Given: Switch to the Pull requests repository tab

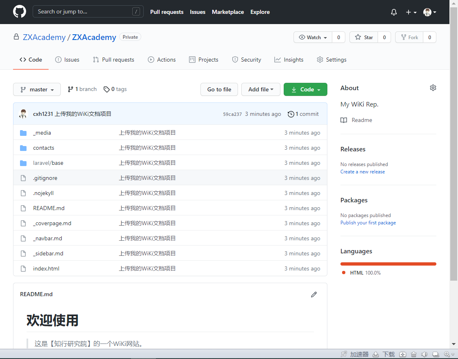Looking at the screenshot, I should [113, 60].
